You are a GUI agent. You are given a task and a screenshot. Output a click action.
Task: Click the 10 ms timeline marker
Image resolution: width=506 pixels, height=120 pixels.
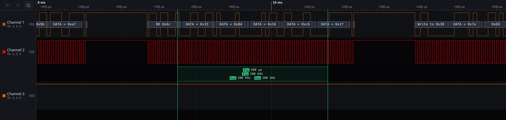tap(277, 3)
